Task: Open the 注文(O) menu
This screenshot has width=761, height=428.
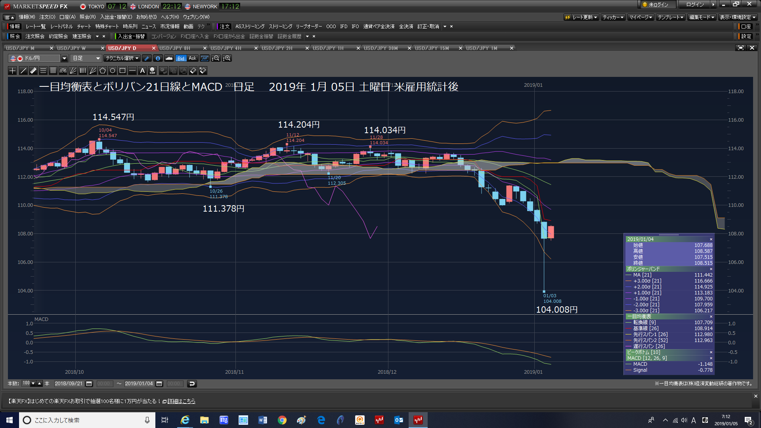Action: coord(47,17)
